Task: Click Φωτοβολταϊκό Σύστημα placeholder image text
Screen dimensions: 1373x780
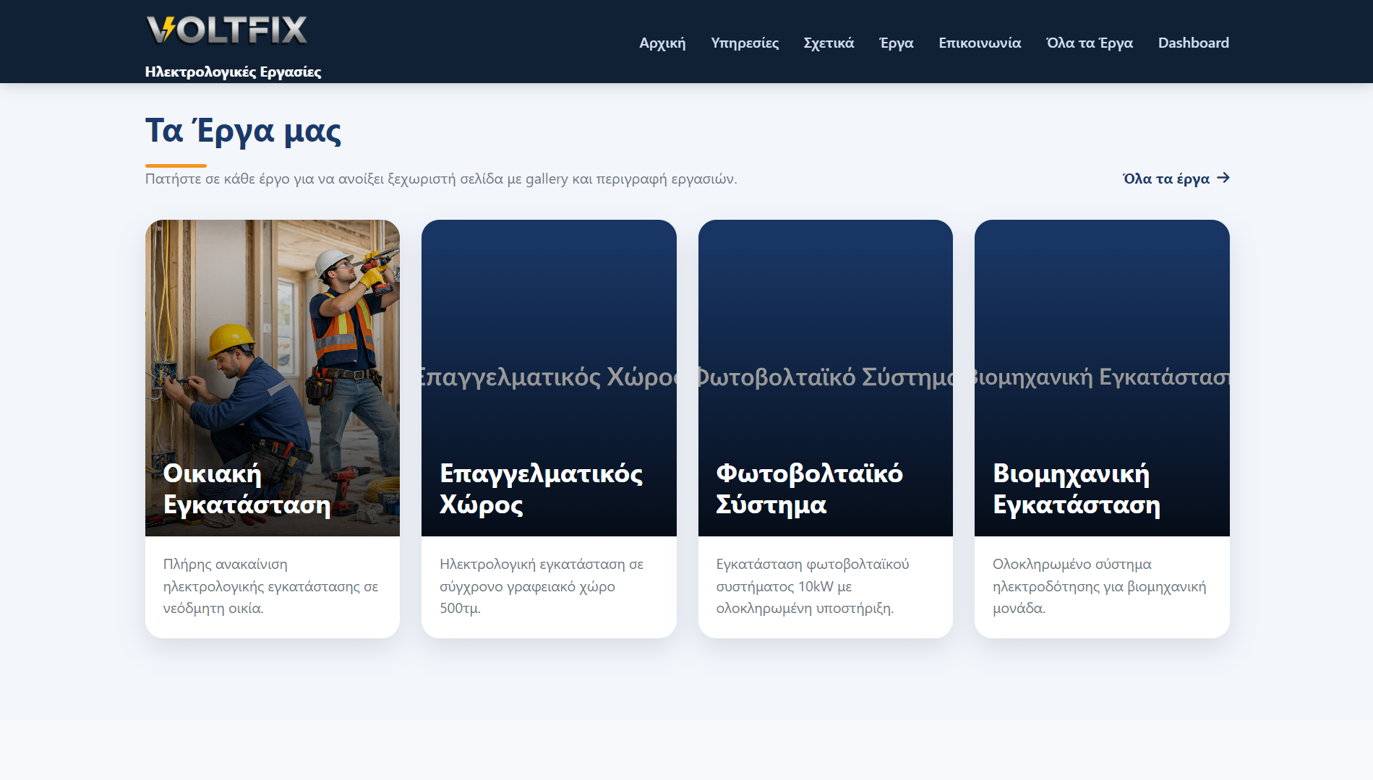Action: coord(826,377)
